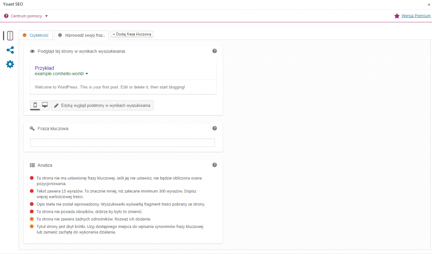Open the traffic light content optimization icon
The width and height of the screenshot is (432, 254).
pyautogui.click(x=10, y=36)
